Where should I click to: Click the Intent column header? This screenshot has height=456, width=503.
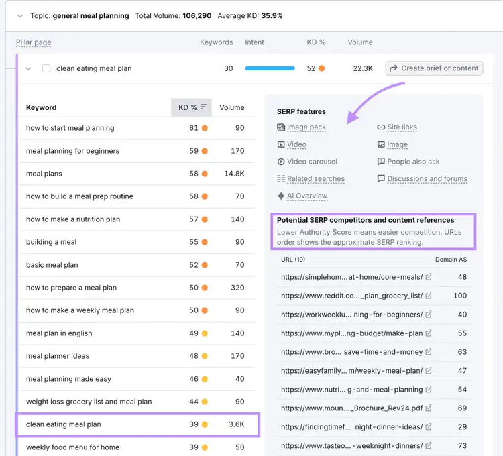pyautogui.click(x=254, y=42)
